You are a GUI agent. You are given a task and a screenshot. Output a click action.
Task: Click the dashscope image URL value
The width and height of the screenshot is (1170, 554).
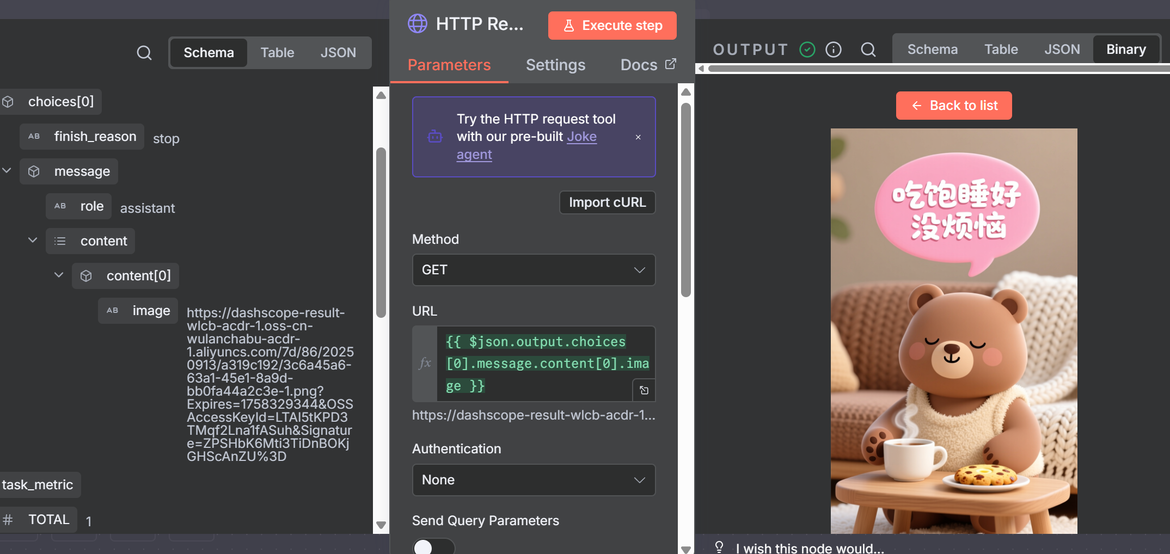(x=270, y=385)
